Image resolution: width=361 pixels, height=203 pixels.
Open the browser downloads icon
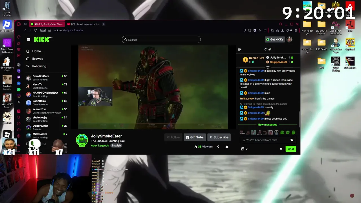point(283,30)
